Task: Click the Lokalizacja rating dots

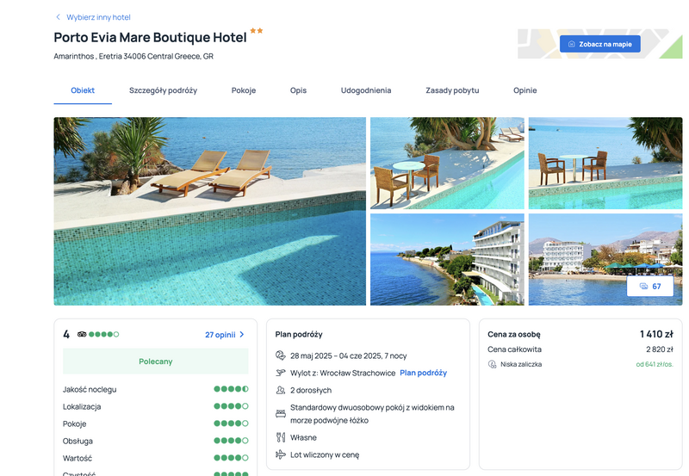Action: point(231,406)
